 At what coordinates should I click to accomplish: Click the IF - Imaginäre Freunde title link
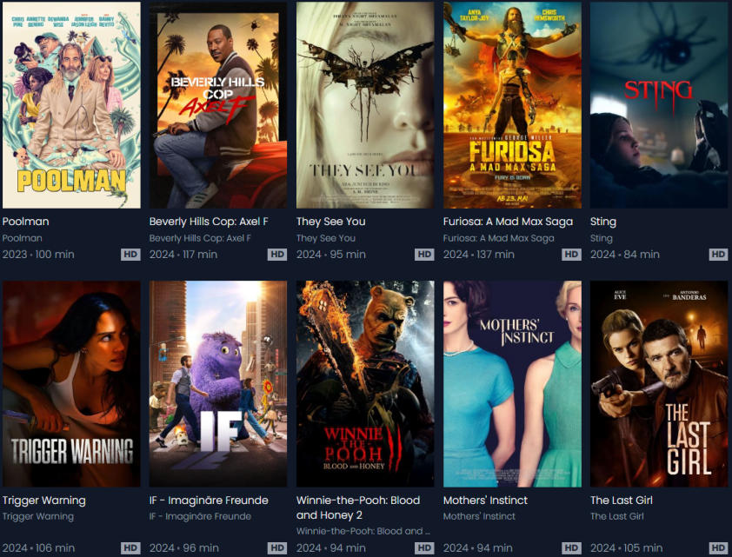(x=209, y=501)
